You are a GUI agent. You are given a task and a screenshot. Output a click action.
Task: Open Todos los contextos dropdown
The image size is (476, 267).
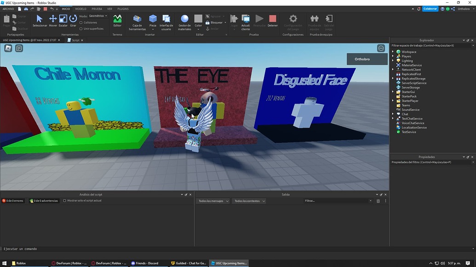pyautogui.click(x=249, y=201)
